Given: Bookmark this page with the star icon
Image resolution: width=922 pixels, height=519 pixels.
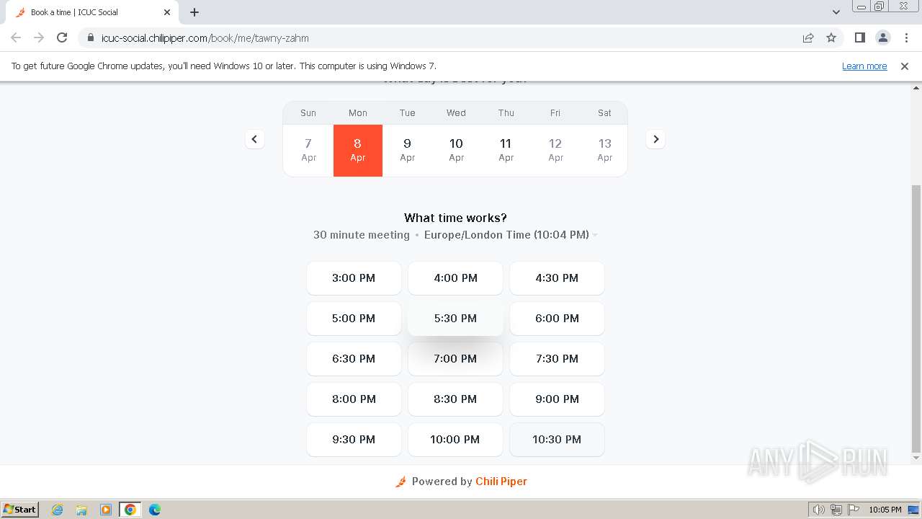Looking at the screenshot, I should [831, 37].
